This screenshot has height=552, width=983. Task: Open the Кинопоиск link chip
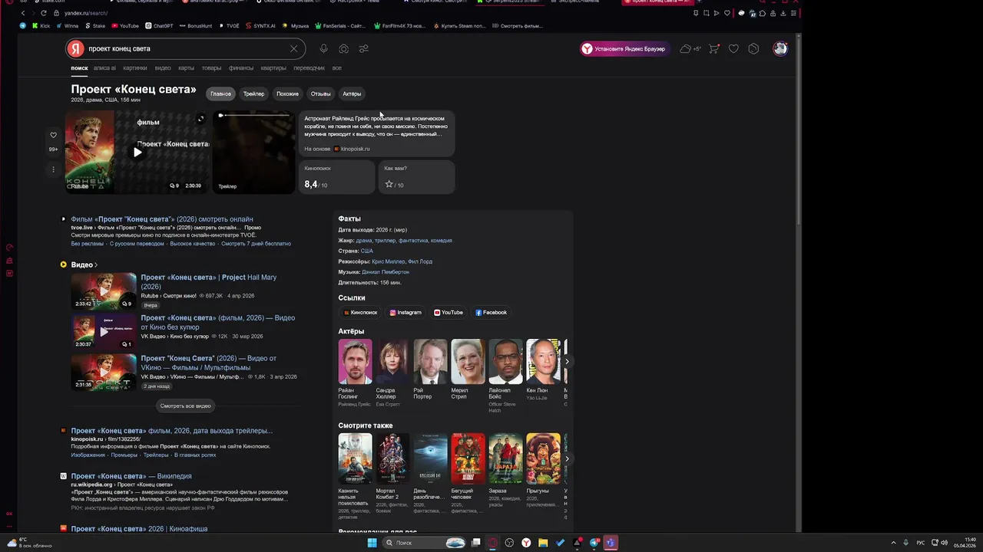(360, 312)
